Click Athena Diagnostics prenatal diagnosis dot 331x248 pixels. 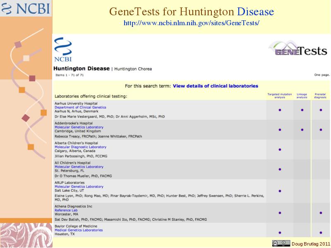(321, 213)
